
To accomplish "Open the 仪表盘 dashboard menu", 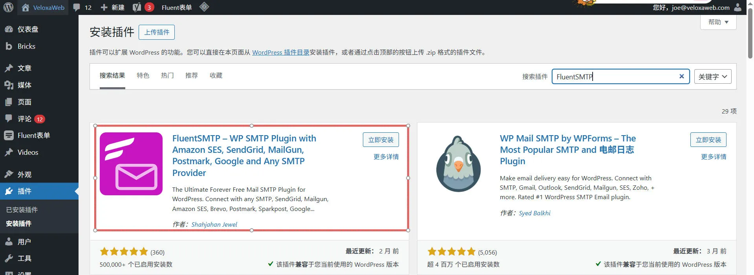I will point(27,29).
